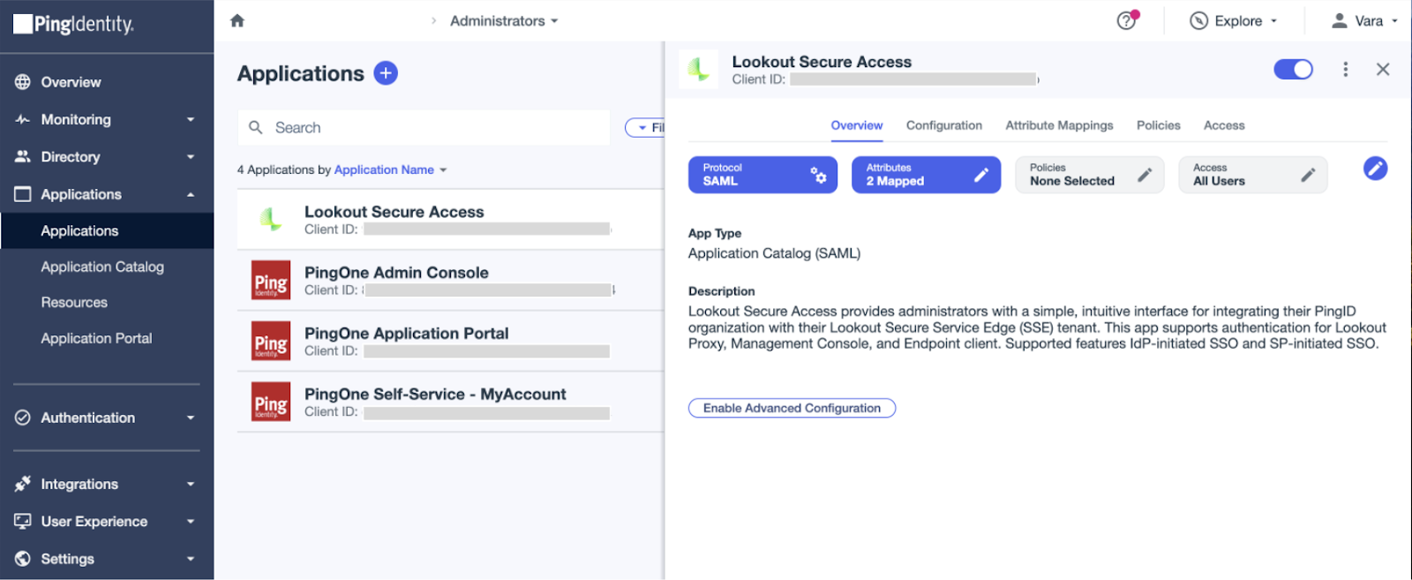Select the Lookout Secure Access application row
Screen dimensions: 1412x580
[x=450, y=220]
